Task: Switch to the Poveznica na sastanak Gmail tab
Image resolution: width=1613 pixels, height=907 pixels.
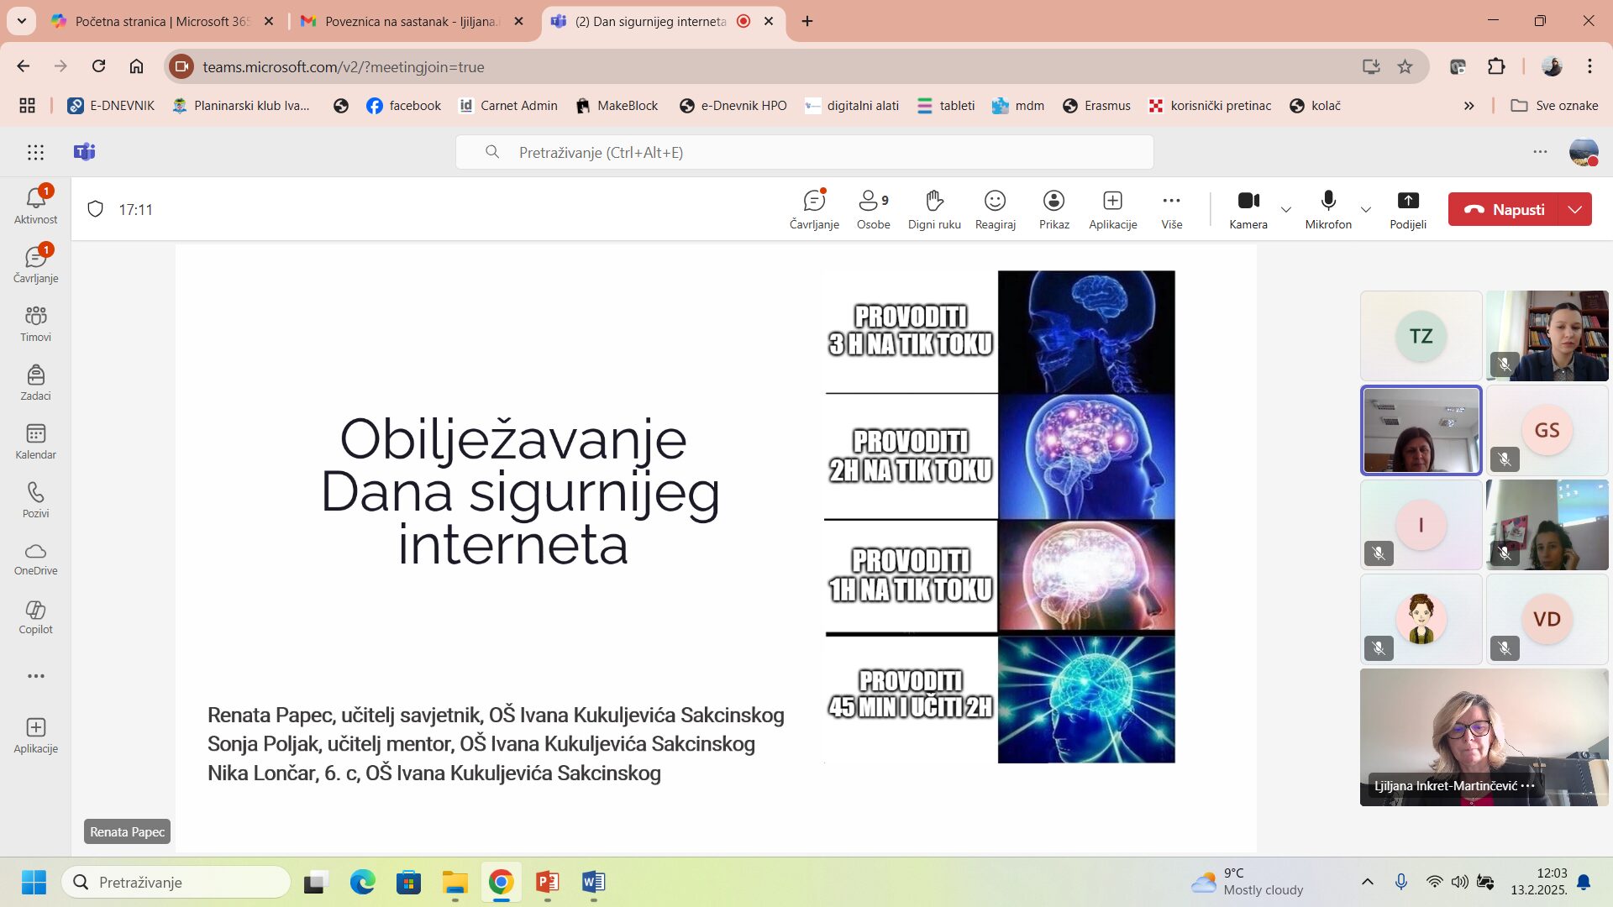Action: point(410,21)
